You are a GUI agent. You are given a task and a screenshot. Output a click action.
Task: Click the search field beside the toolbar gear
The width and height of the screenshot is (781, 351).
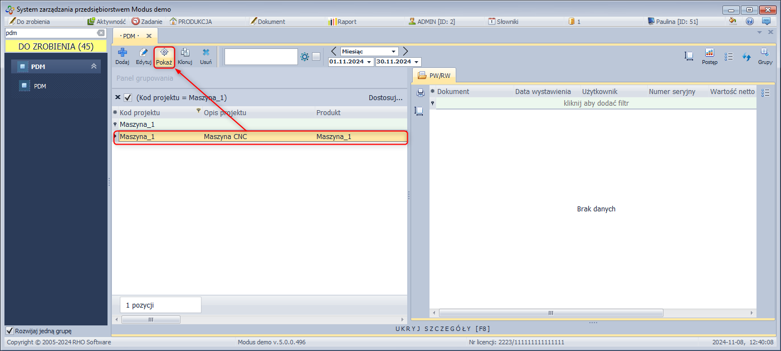pyautogui.click(x=261, y=57)
